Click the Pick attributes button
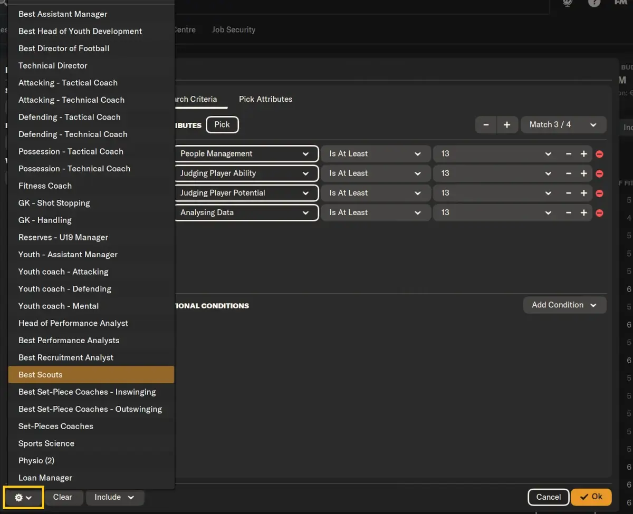The width and height of the screenshot is (633, 514). [x=222, y=124]
